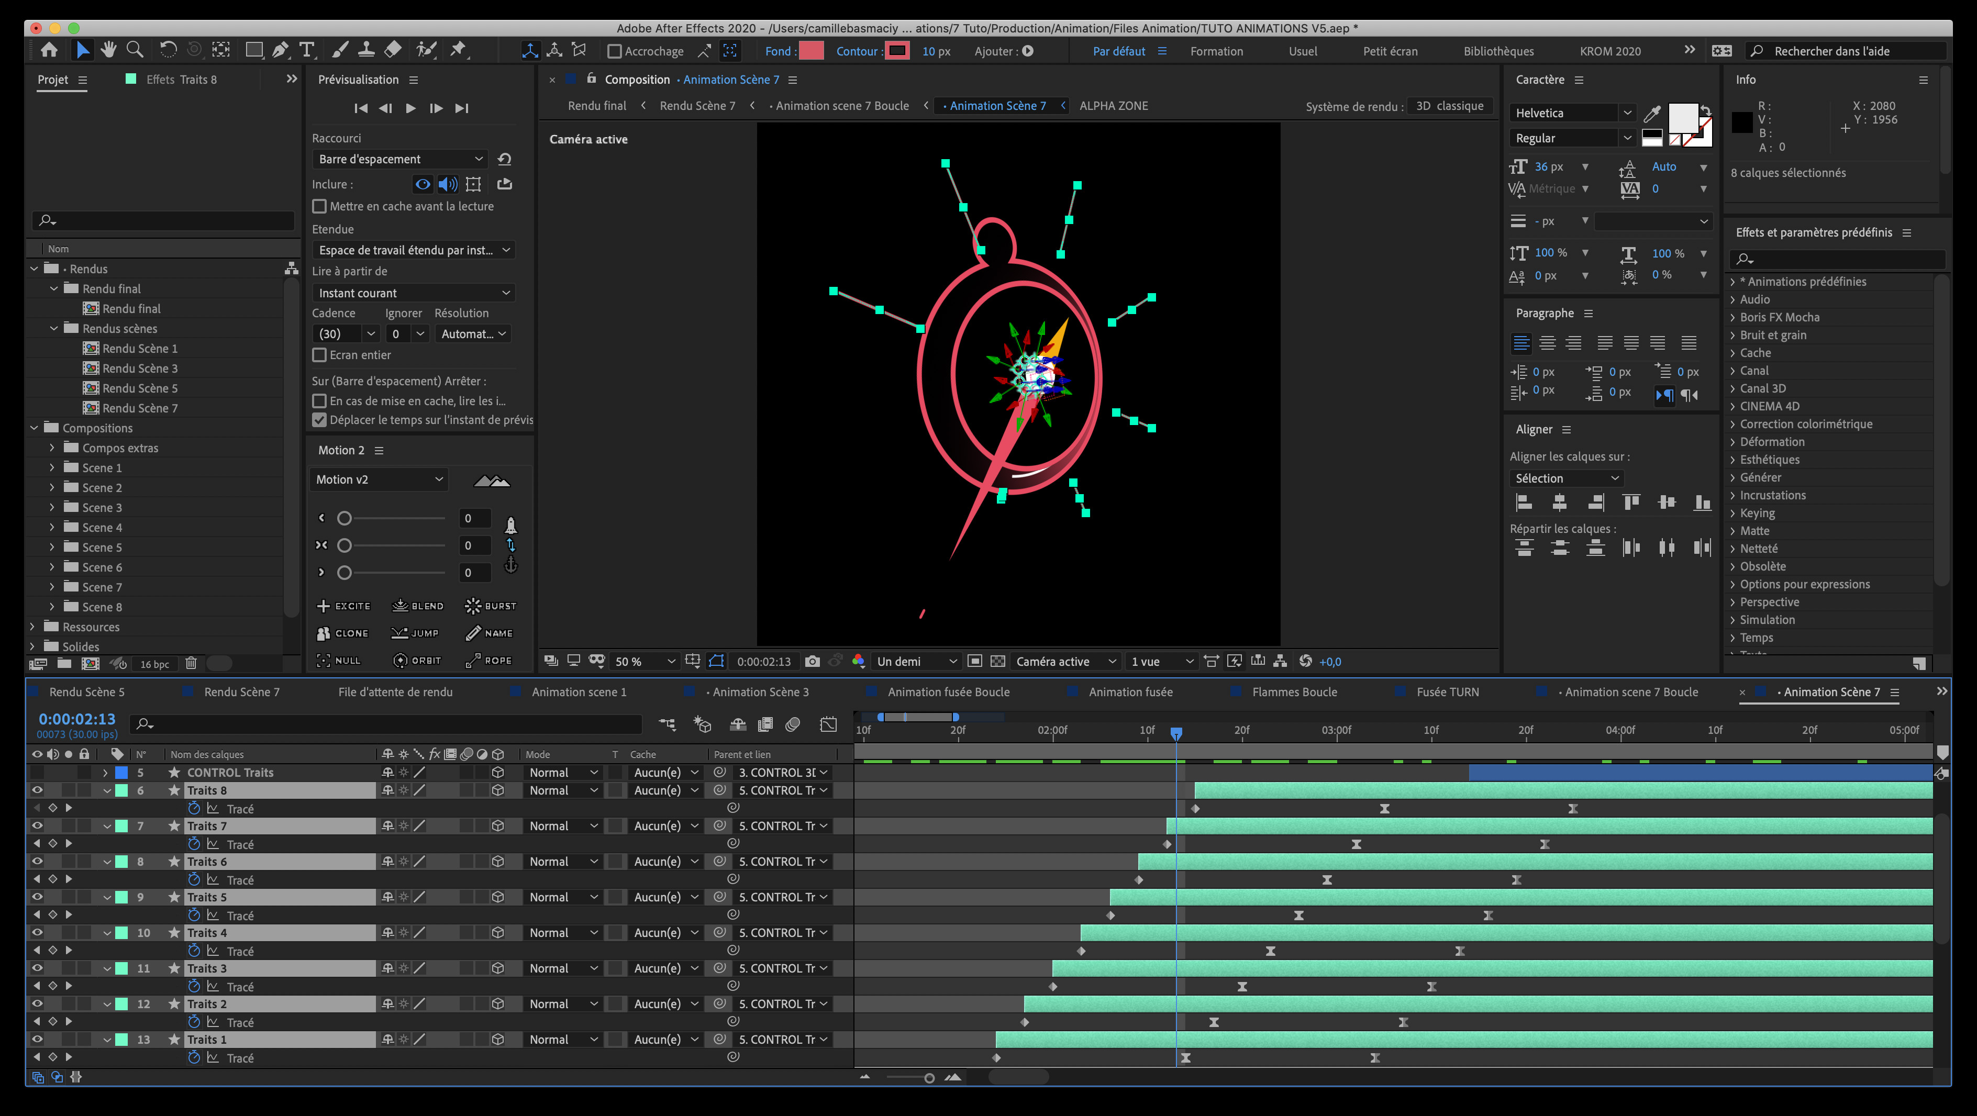Create new folder in Project panel
Viewport: 1977px width, 1116px height.
pos(64,663)
